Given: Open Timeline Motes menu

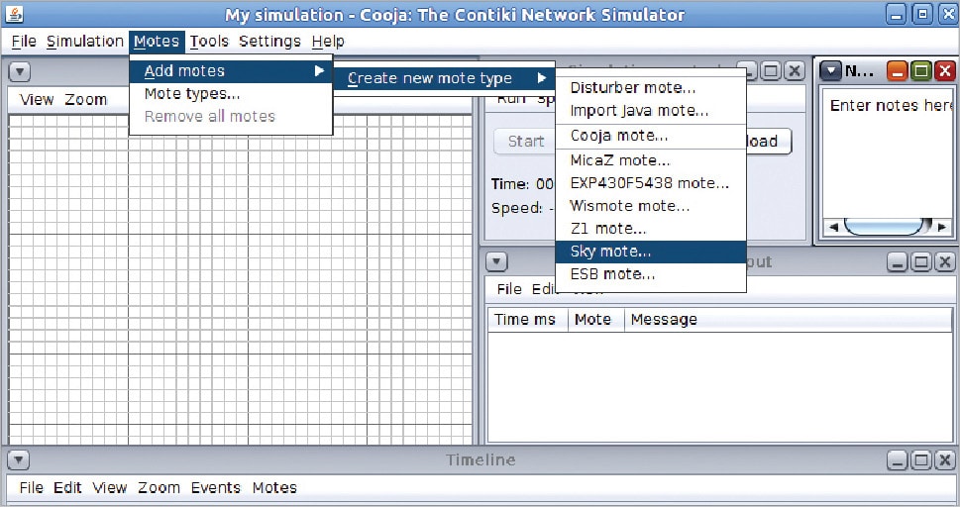Looking at the screenshot, I should click(x=274, y=488).
